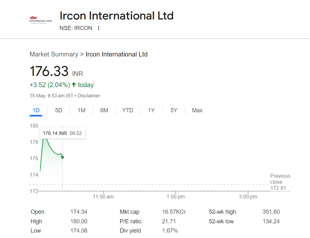The image size is (310, 238).
Task: Switch to the 1M chart tab
Action: (x=81, y=110)
